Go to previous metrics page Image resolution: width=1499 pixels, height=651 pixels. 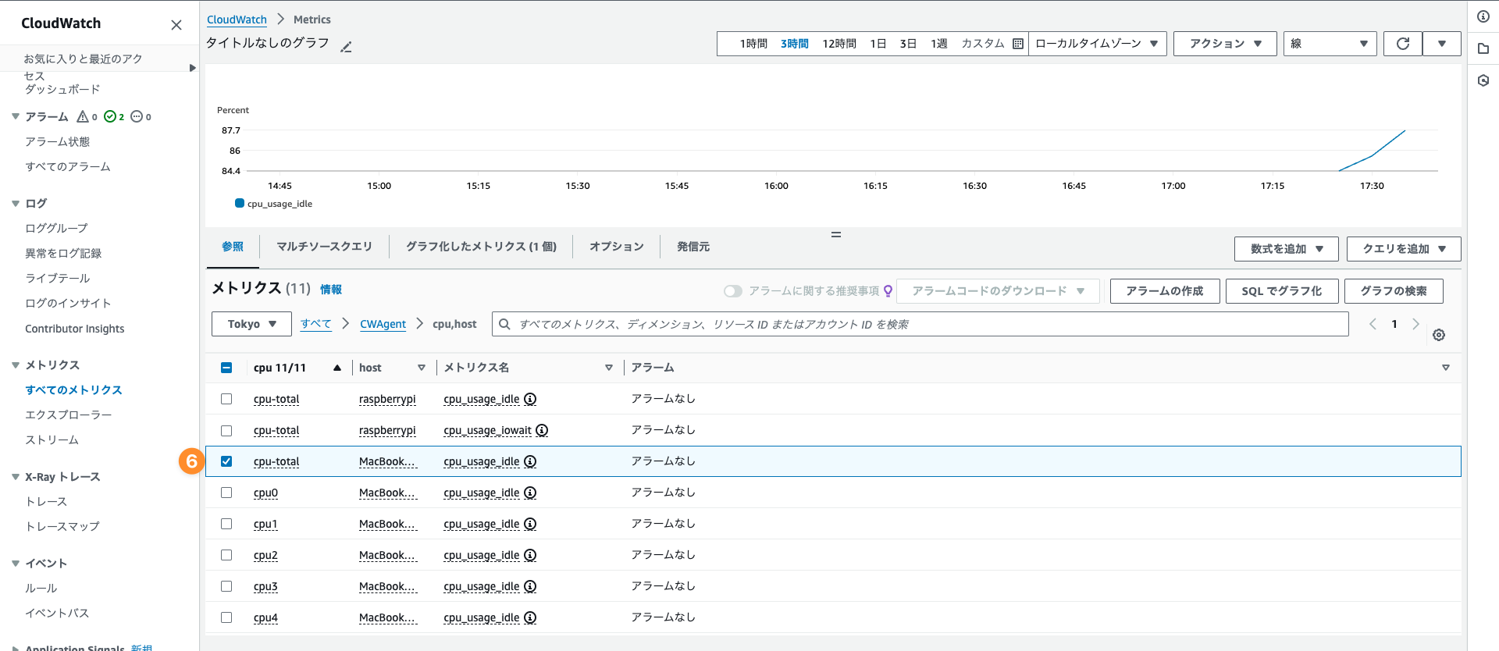[1373, 324]
